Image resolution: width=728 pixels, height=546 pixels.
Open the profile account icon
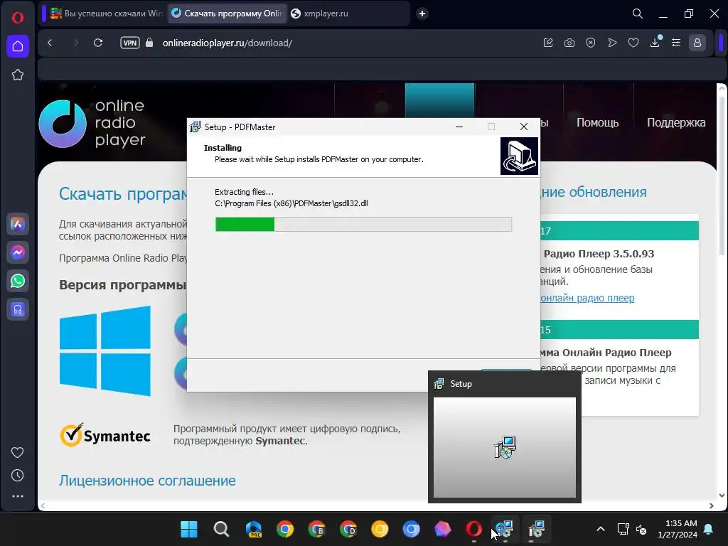pyautogui.click(x=697, y=43)
